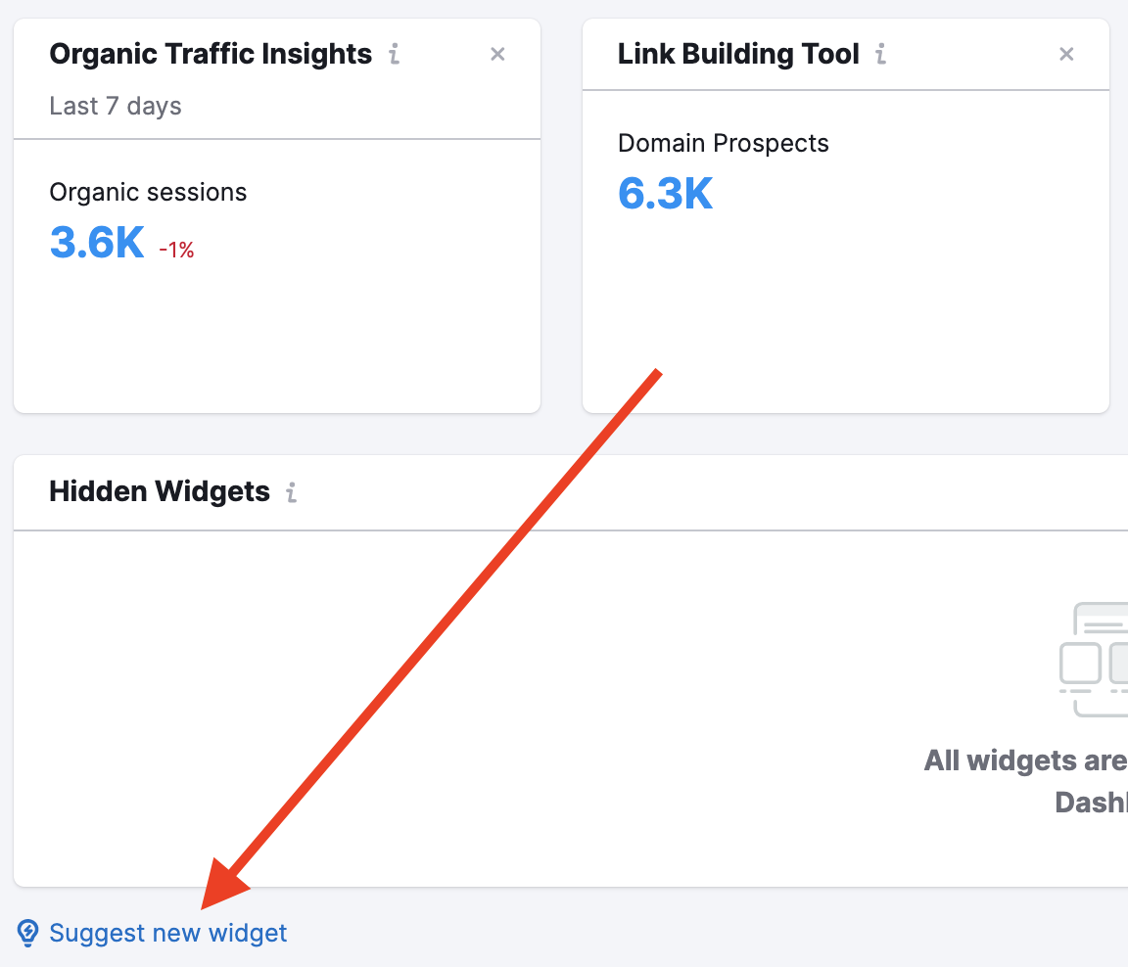The height and width of the screenshot is (967, 1128).
Task: Click the Organic sessions label
Action: point(148,192)
